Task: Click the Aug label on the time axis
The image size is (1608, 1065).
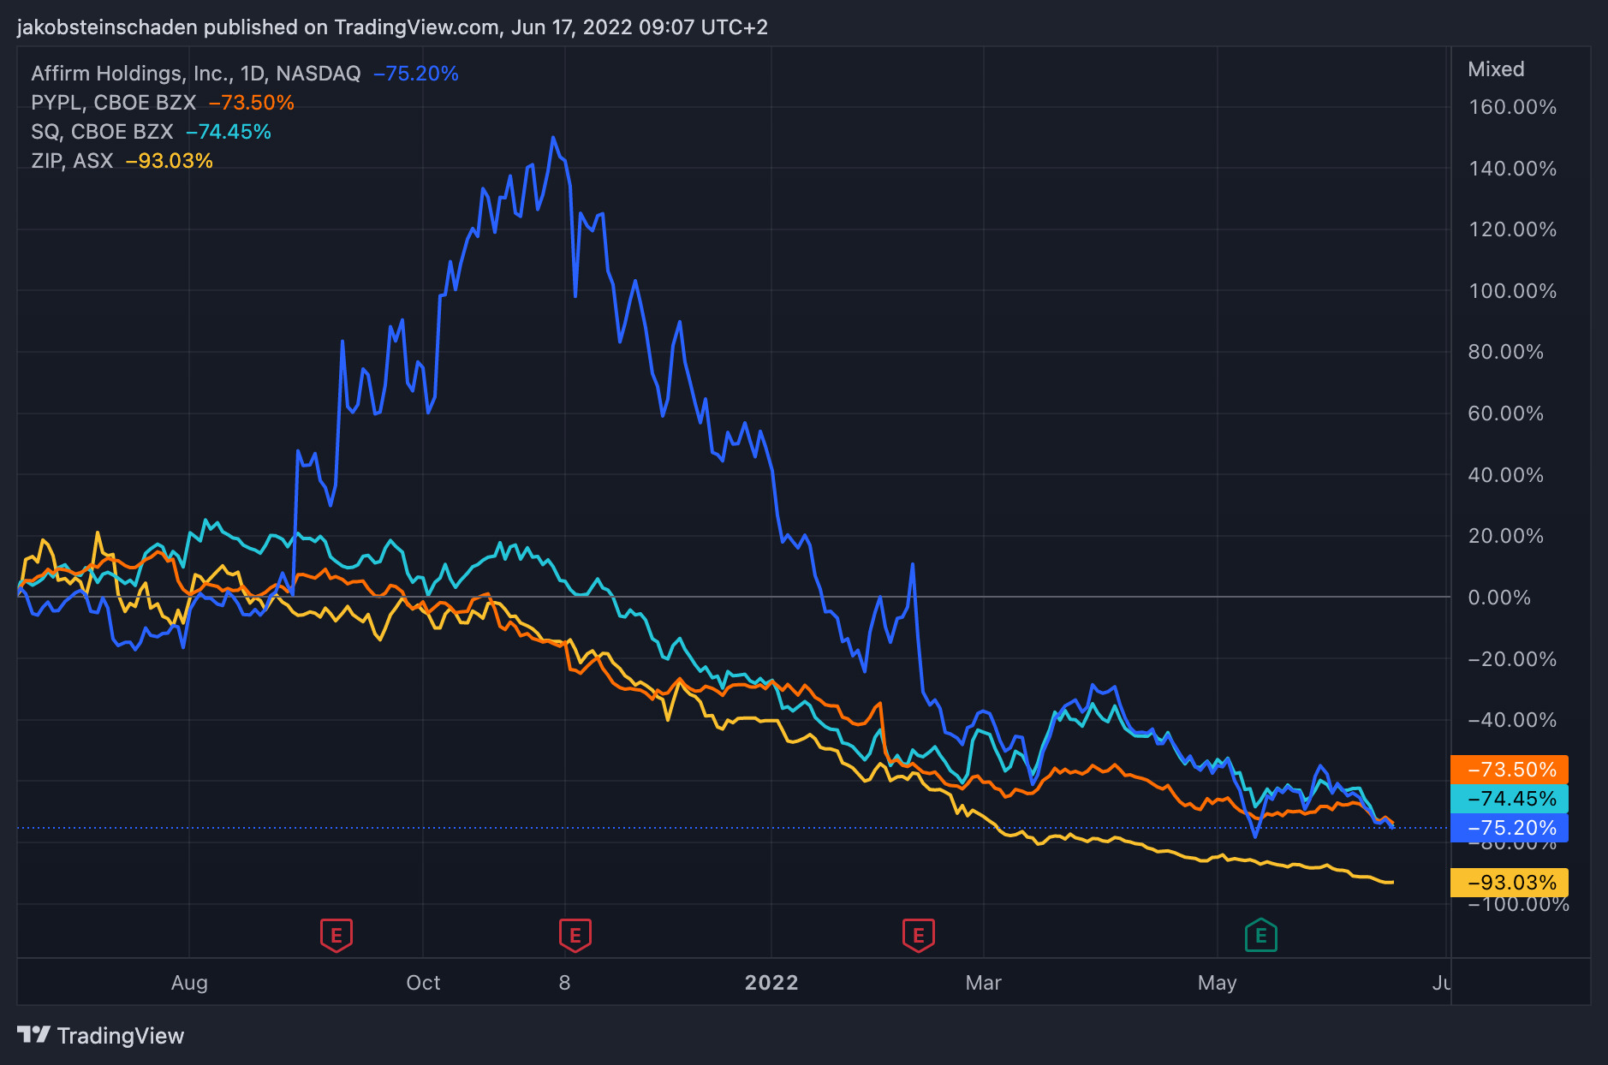Action: click(x=189, y=983)
